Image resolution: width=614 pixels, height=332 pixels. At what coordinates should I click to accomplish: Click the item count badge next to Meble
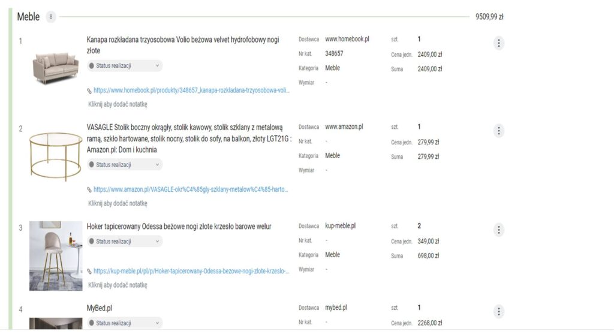(x=51, y=17)
